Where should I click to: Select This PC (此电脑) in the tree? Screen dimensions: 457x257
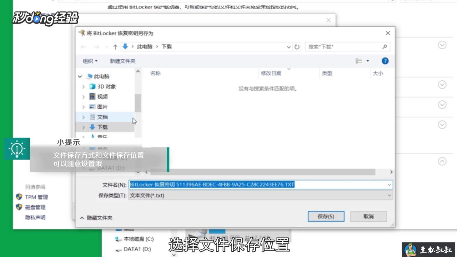pos(102,76)
